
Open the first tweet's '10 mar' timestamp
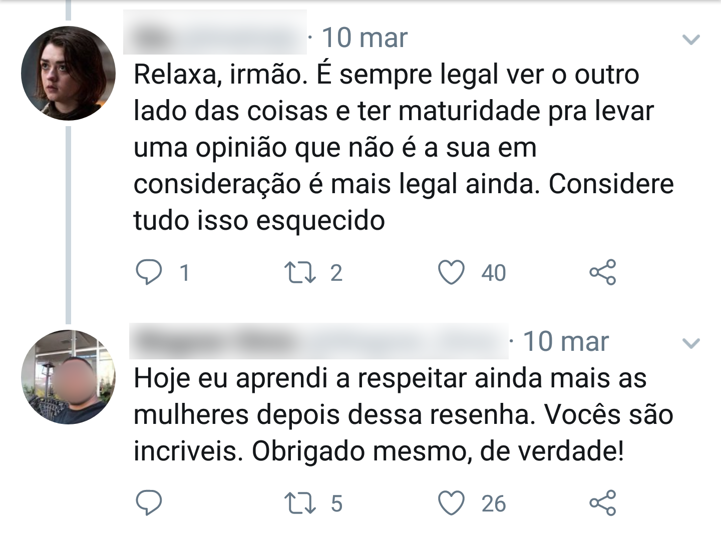pyautogui.click(x=365, y=38)
